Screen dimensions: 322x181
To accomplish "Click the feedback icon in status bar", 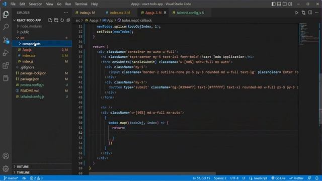I will (309, 178).
